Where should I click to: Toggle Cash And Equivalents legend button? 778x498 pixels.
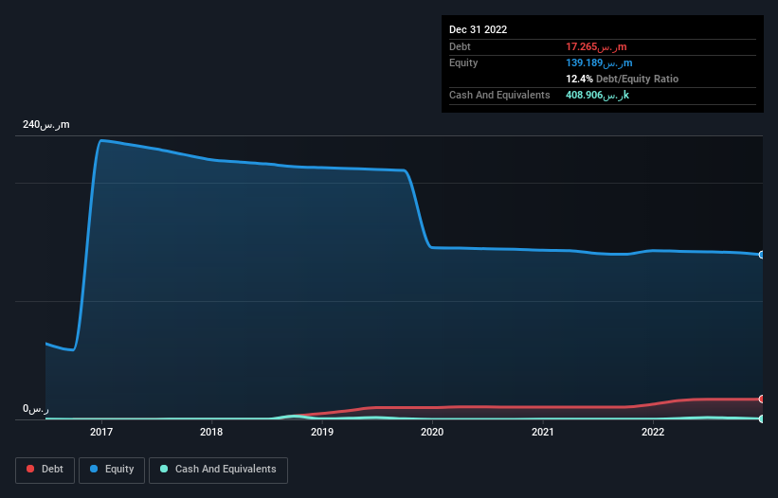[x=218, y=470]
